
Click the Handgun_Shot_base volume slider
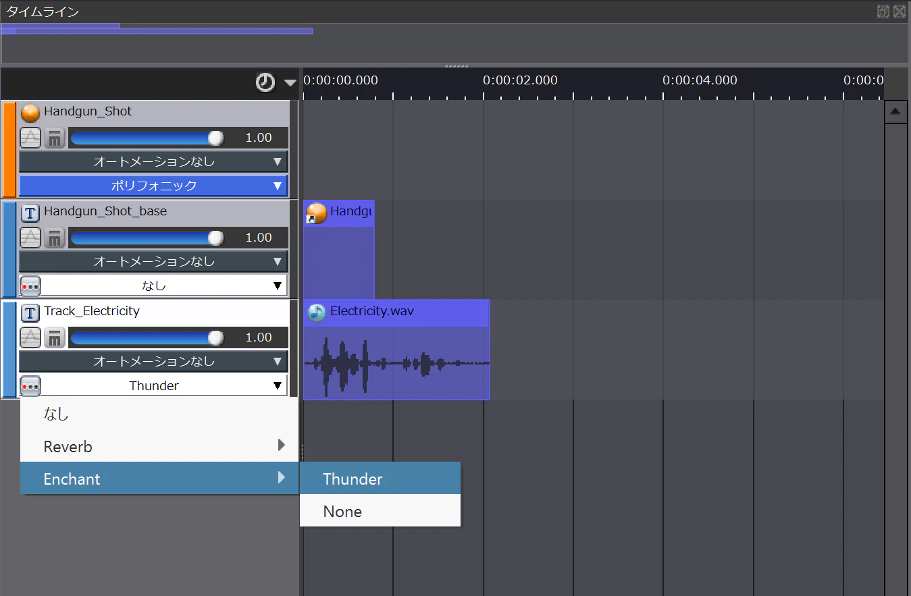tap(147, 238)
